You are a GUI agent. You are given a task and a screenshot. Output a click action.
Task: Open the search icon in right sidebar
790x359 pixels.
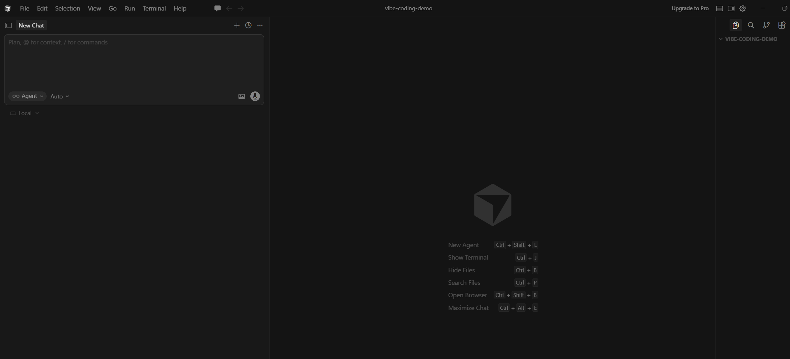(x=751, y=25)
